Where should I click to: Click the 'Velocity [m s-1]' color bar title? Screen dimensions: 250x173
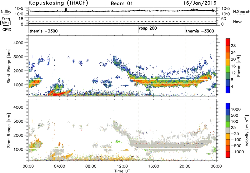coord(247,130)
